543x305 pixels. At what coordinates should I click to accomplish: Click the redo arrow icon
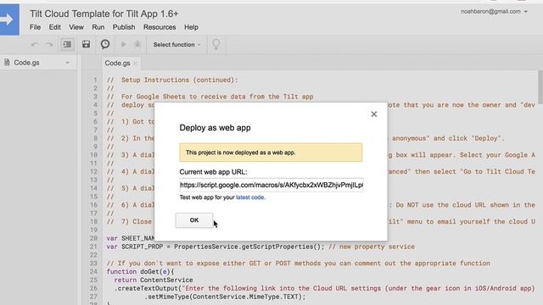point(49,45)
